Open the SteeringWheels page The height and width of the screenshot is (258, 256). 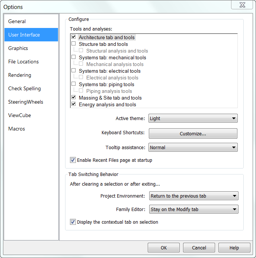coord(31,102)
